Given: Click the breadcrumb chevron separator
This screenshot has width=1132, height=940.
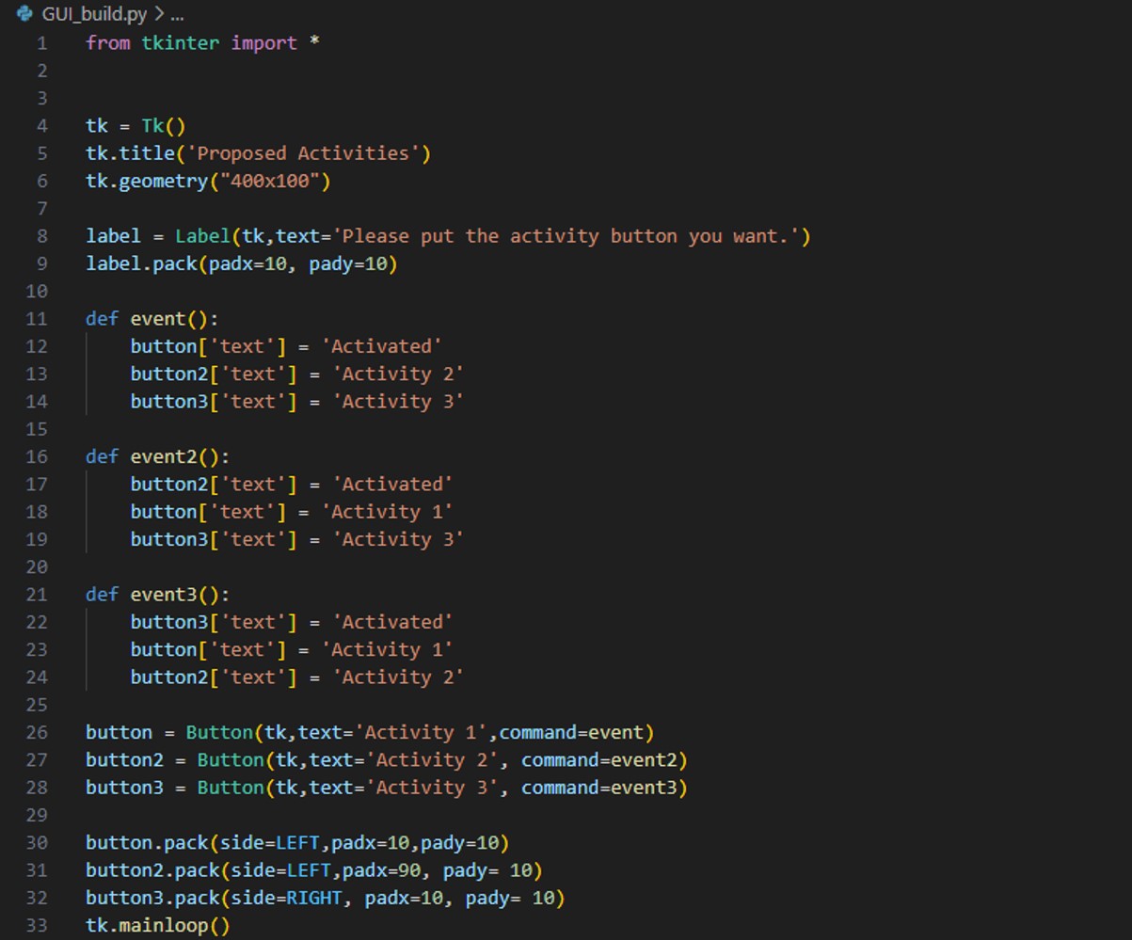Looking at the screenshot, I should 158,14.
